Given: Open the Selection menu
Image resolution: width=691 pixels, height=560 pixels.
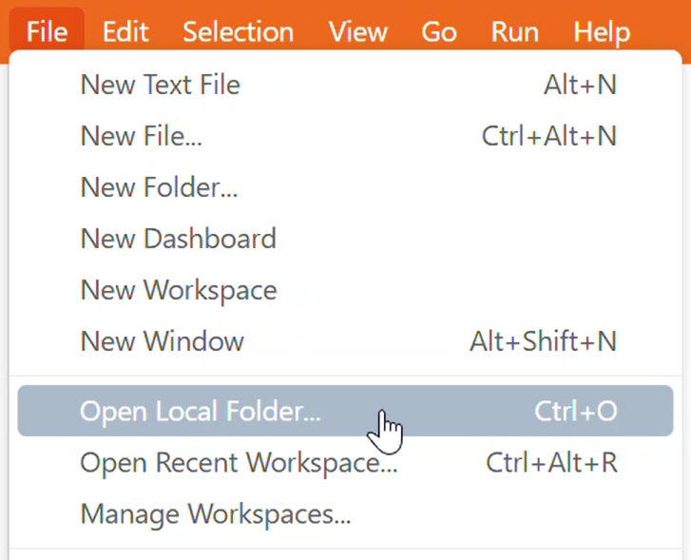Looking at the screenshot, I should tap(238, 32).
